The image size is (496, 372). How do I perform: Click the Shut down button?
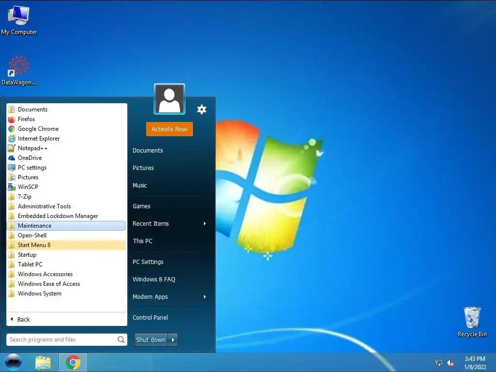[151, 340]
